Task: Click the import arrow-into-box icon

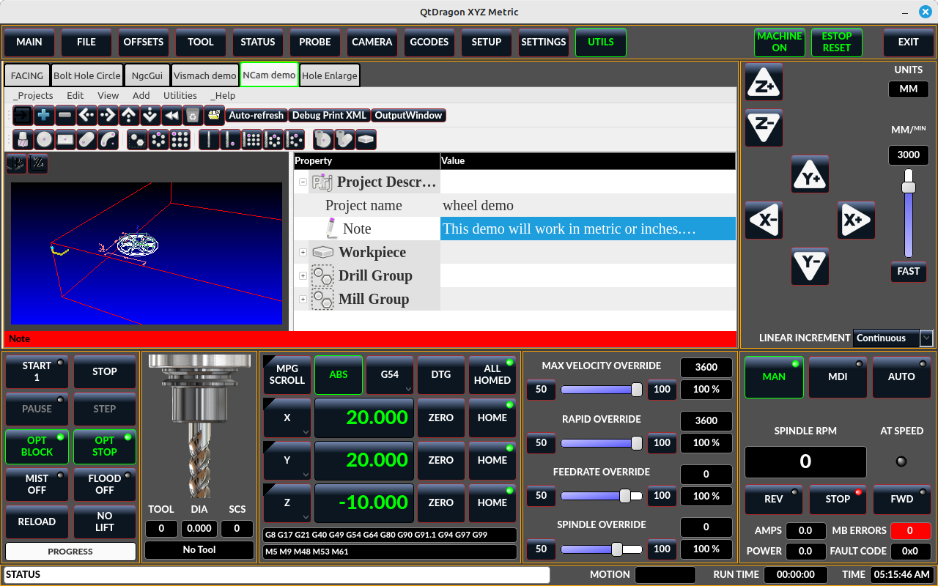Action: pos(23,115)
